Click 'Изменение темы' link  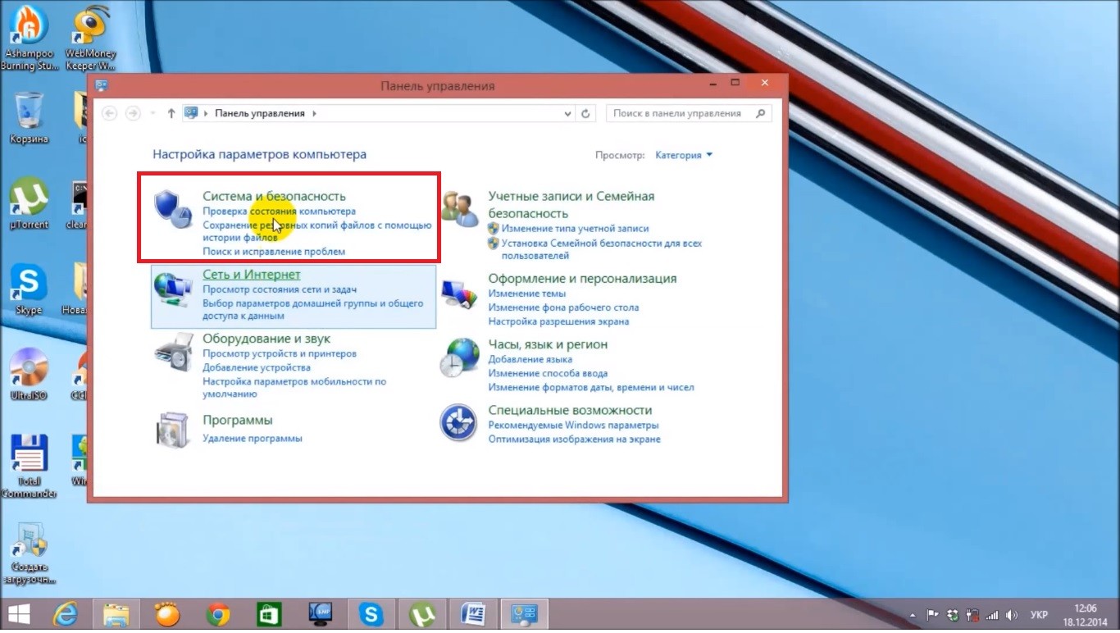527,294
